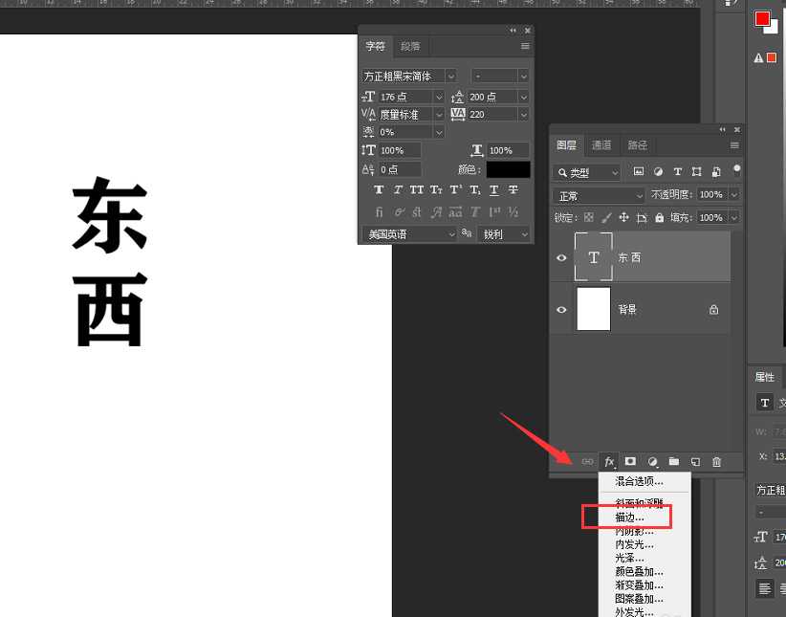The width and height of the screenshot is (786, 617).
Task: Hide the 东西 text layer
Action: pyautogui.click(x=562, y=257)
